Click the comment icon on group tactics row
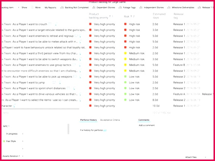Image resolution: width=215 pixels, height=161 pixels. click(x=74, y=65)
